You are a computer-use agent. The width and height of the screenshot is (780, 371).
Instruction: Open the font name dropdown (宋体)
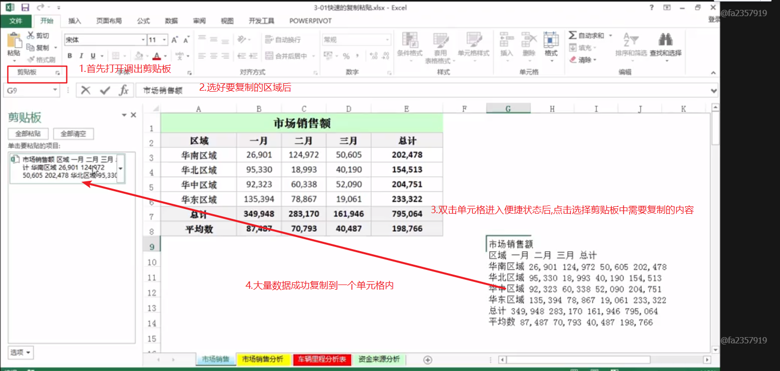tap(143, 40)
